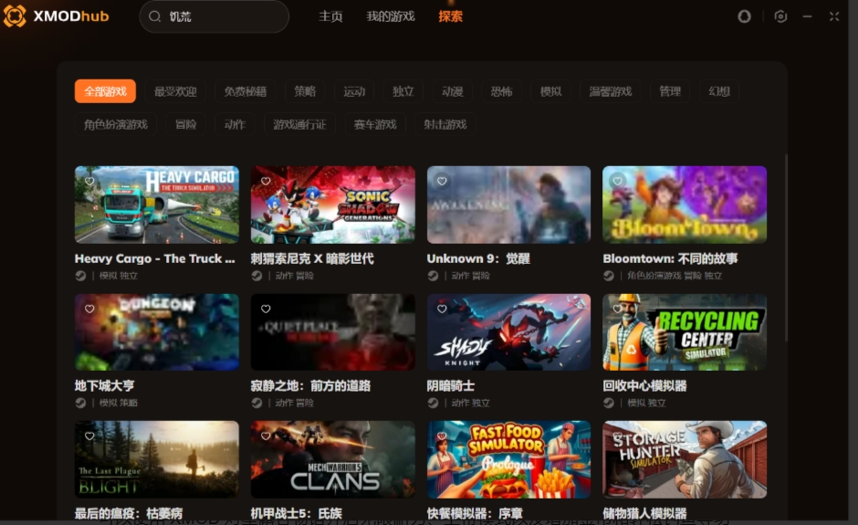Click the search input field
This screenshot has height=525, width=858.
(224, 16)
